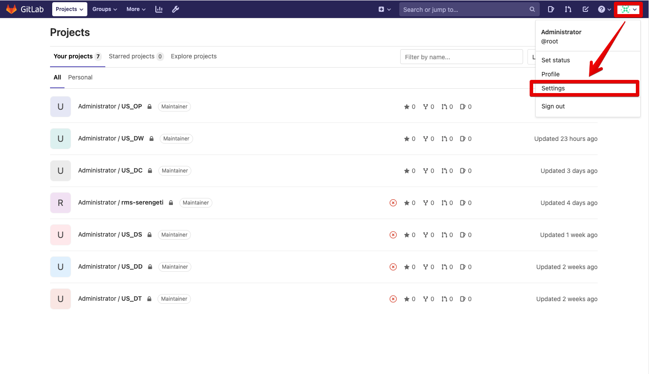Image resolution: width=649 pixels, height=374 pixels.
Task: Switch to the Personal projects tab
Action: (80, 77)
